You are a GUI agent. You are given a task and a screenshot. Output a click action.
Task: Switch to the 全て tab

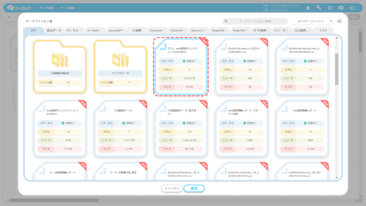coord(33,30)
